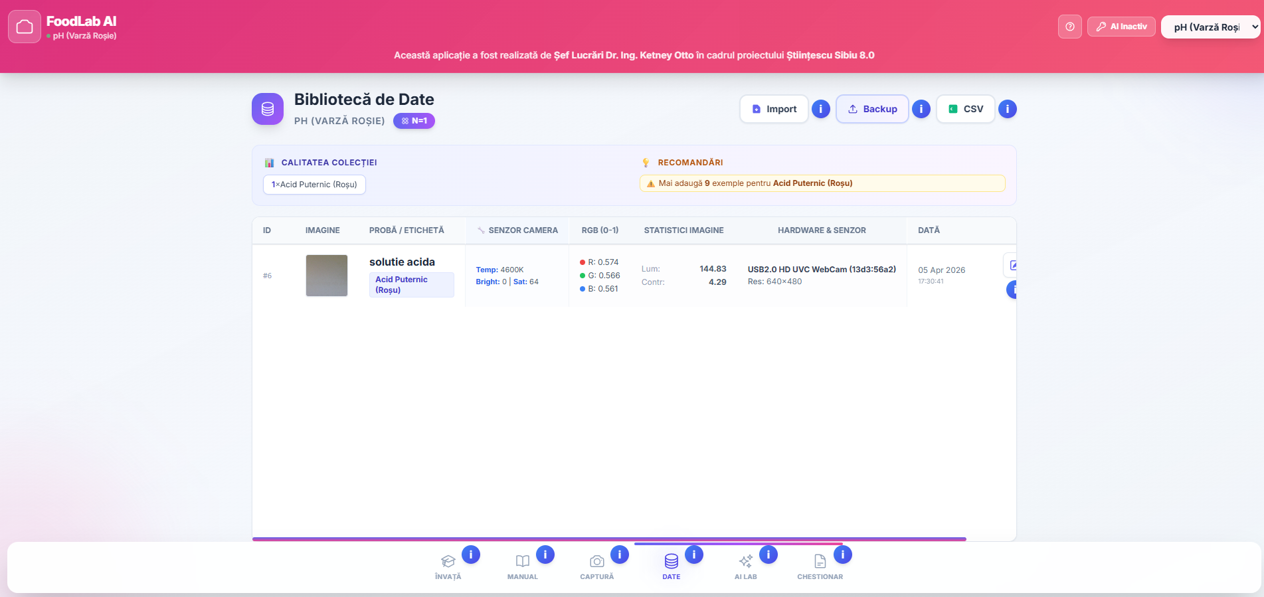
Task: Click the purple database library icon
Action: (x=268, y=109)
